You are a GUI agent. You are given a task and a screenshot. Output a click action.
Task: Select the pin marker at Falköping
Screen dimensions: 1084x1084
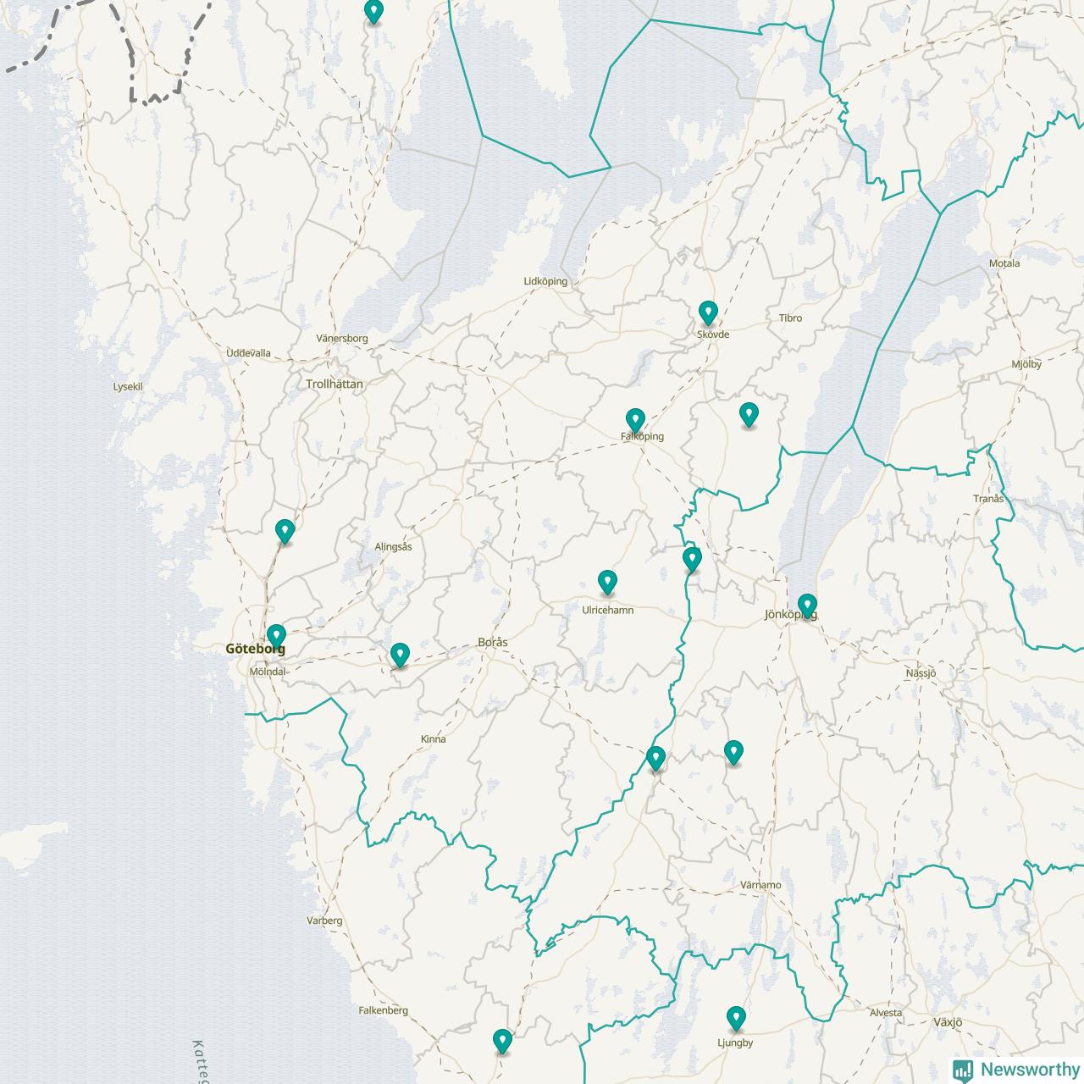point(635,420)
